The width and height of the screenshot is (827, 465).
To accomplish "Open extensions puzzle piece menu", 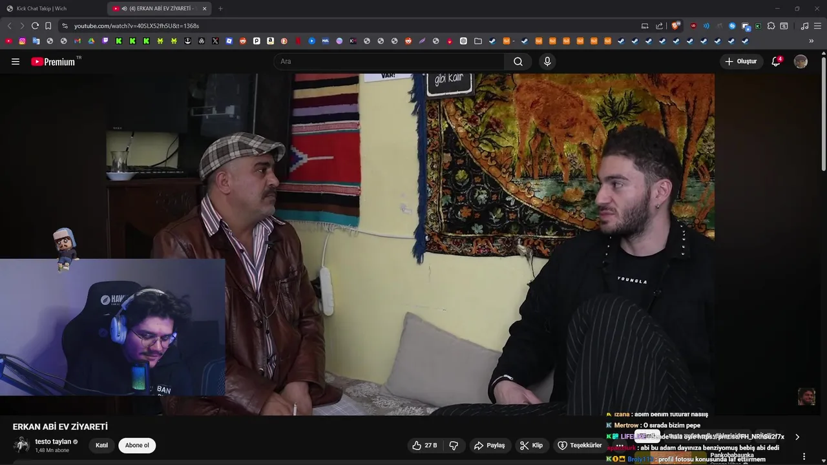I will pos(771,26).
